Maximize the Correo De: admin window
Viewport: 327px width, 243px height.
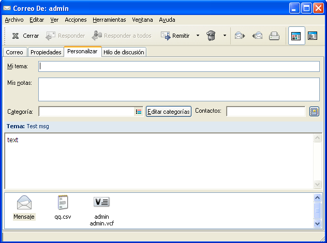tap(306, 8)
